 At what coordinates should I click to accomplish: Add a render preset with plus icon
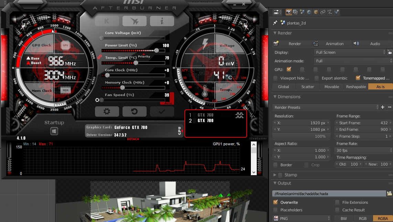point(382,107)
